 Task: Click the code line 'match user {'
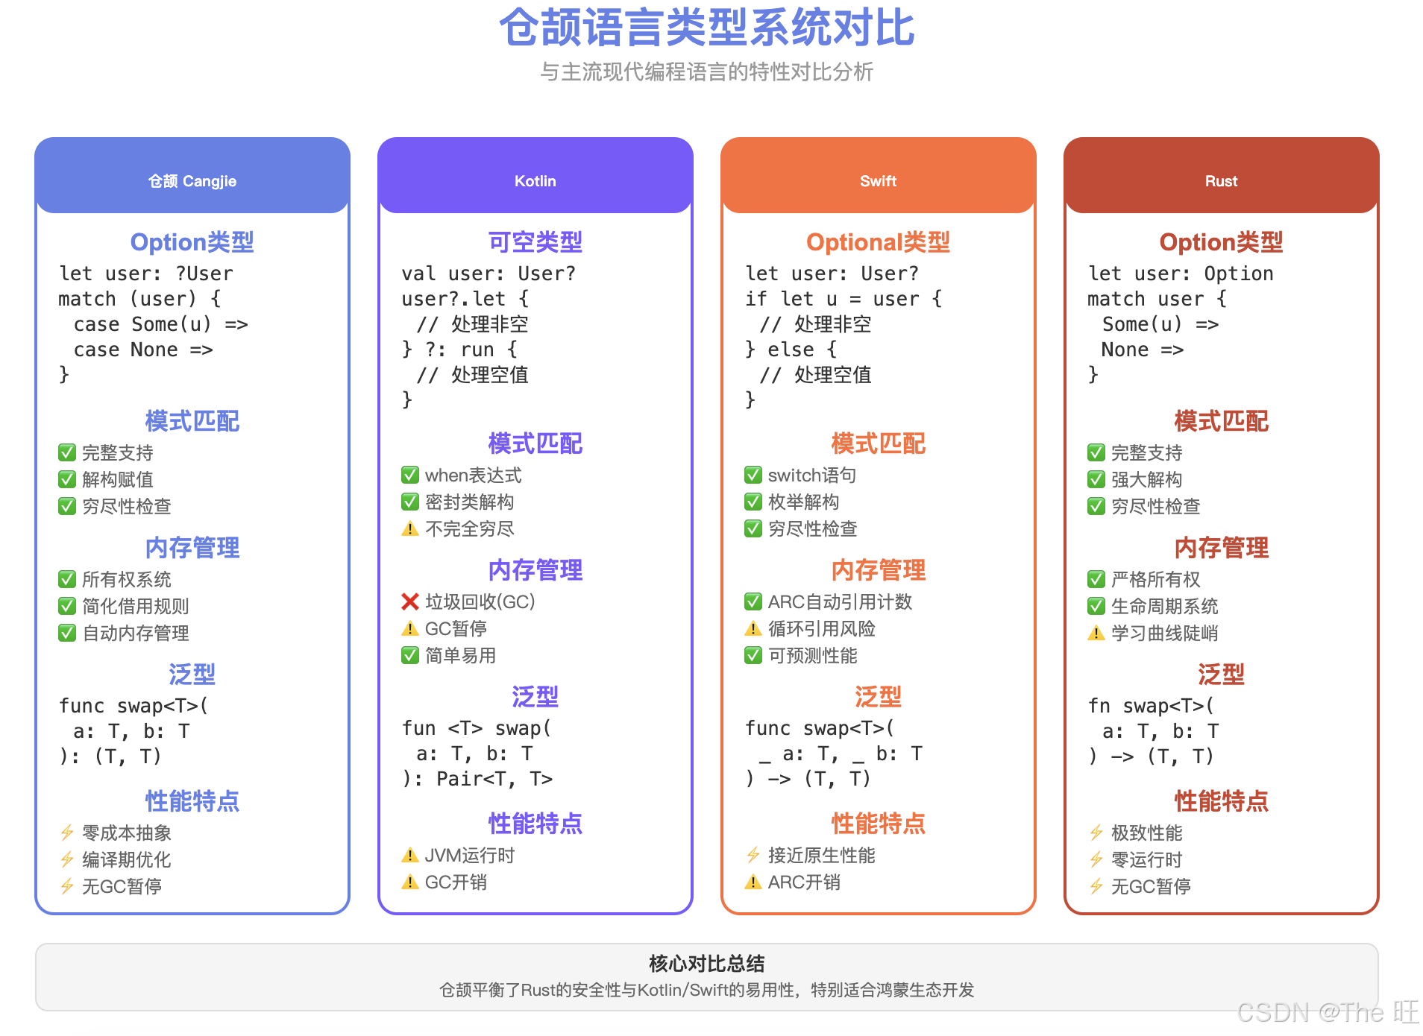point(1157,299)
